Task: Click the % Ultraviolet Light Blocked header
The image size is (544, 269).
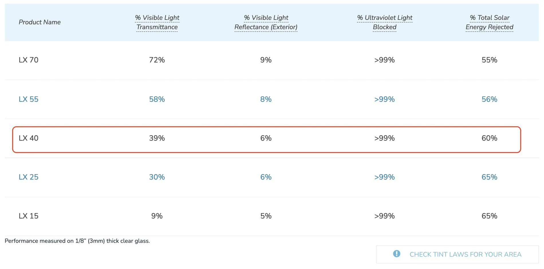Action: pos(385,22)
